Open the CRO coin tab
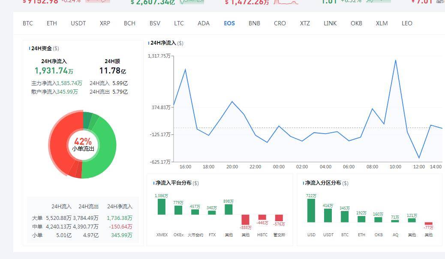The width and height of the screenshot is (445, 259). point(280,23)
